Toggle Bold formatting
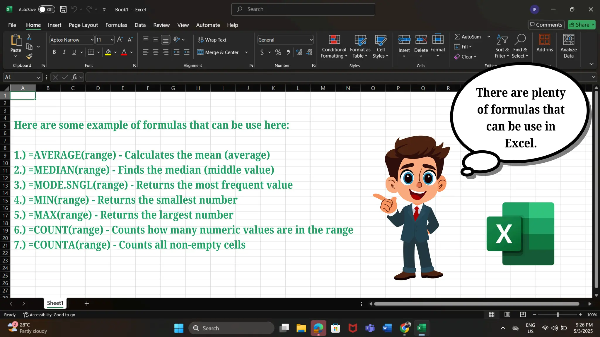This screenshot has height=337, width=600. pos(54,52)
